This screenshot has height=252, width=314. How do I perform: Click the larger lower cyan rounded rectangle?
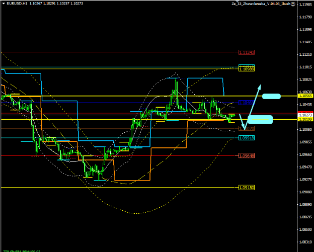pos(260,119)
